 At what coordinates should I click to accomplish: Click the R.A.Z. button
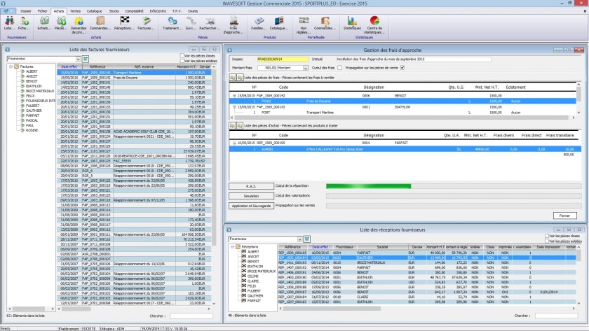coord(251,186)
